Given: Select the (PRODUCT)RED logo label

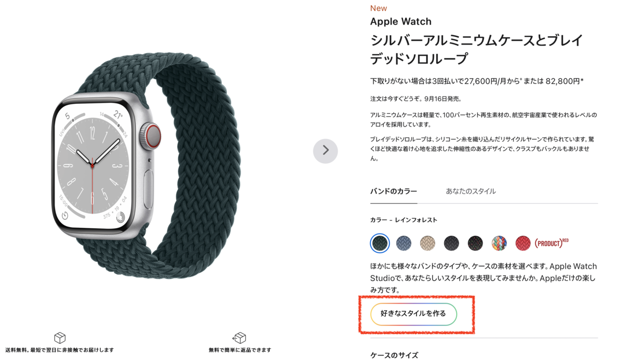Looking at the screenshot, I should [552, 243].
